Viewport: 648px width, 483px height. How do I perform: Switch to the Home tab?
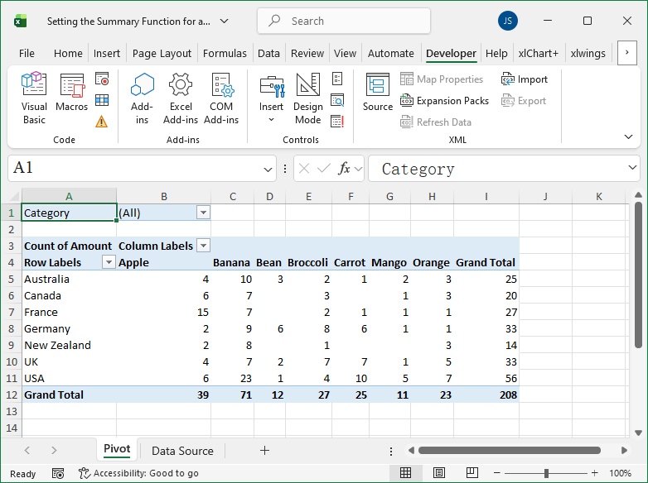(x=68, y=53)
